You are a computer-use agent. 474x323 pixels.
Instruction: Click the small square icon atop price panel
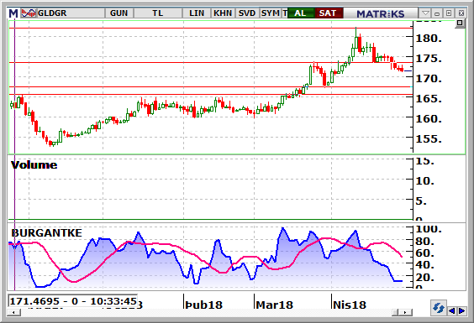[460, 23]
